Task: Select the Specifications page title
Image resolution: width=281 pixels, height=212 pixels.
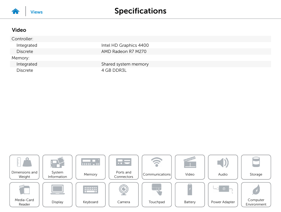Action: [x=140, y=11]
